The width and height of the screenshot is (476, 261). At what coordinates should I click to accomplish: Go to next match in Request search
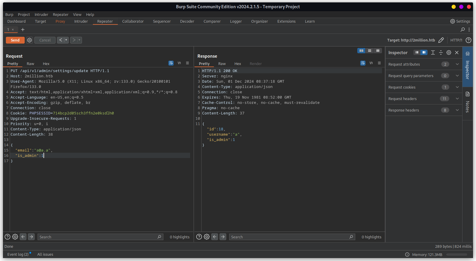[x=31, y=237]
